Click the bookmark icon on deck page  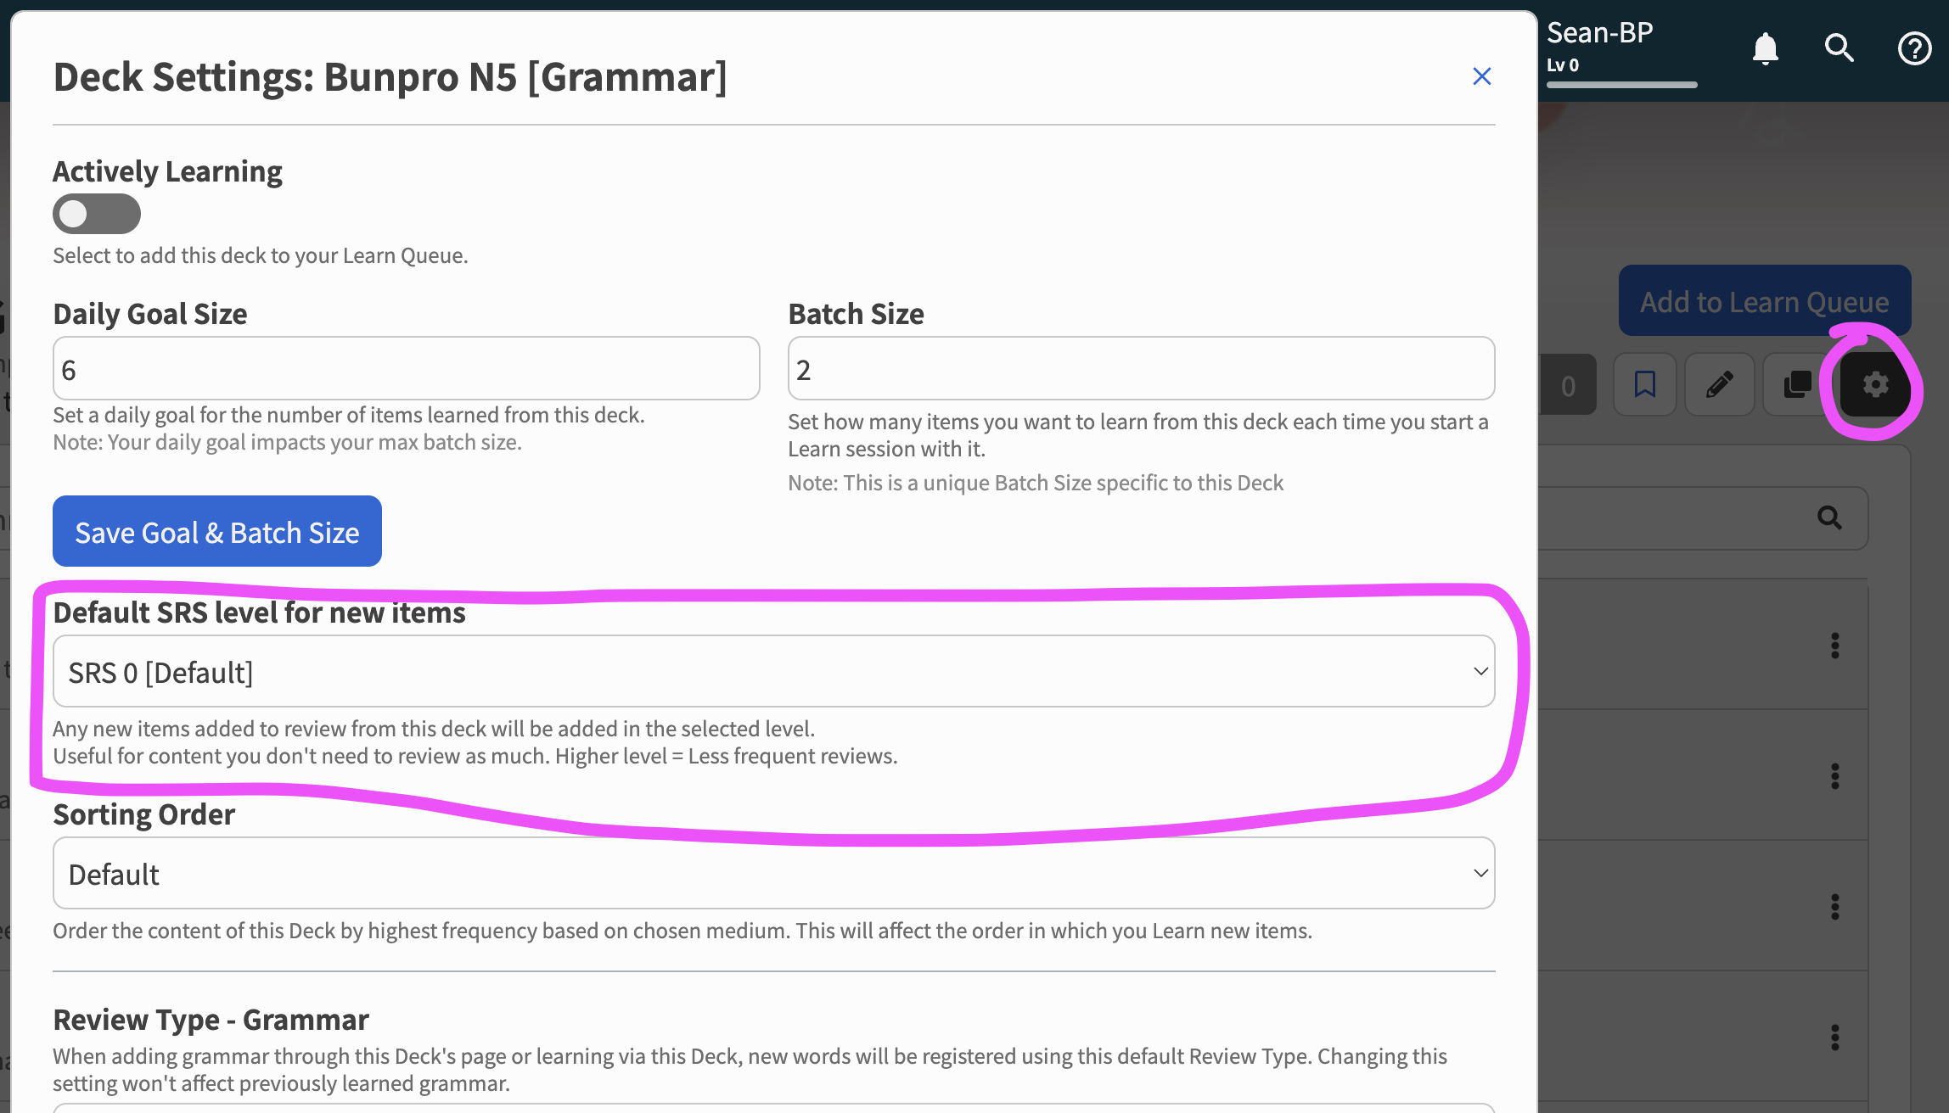[x=1645, y=384]
